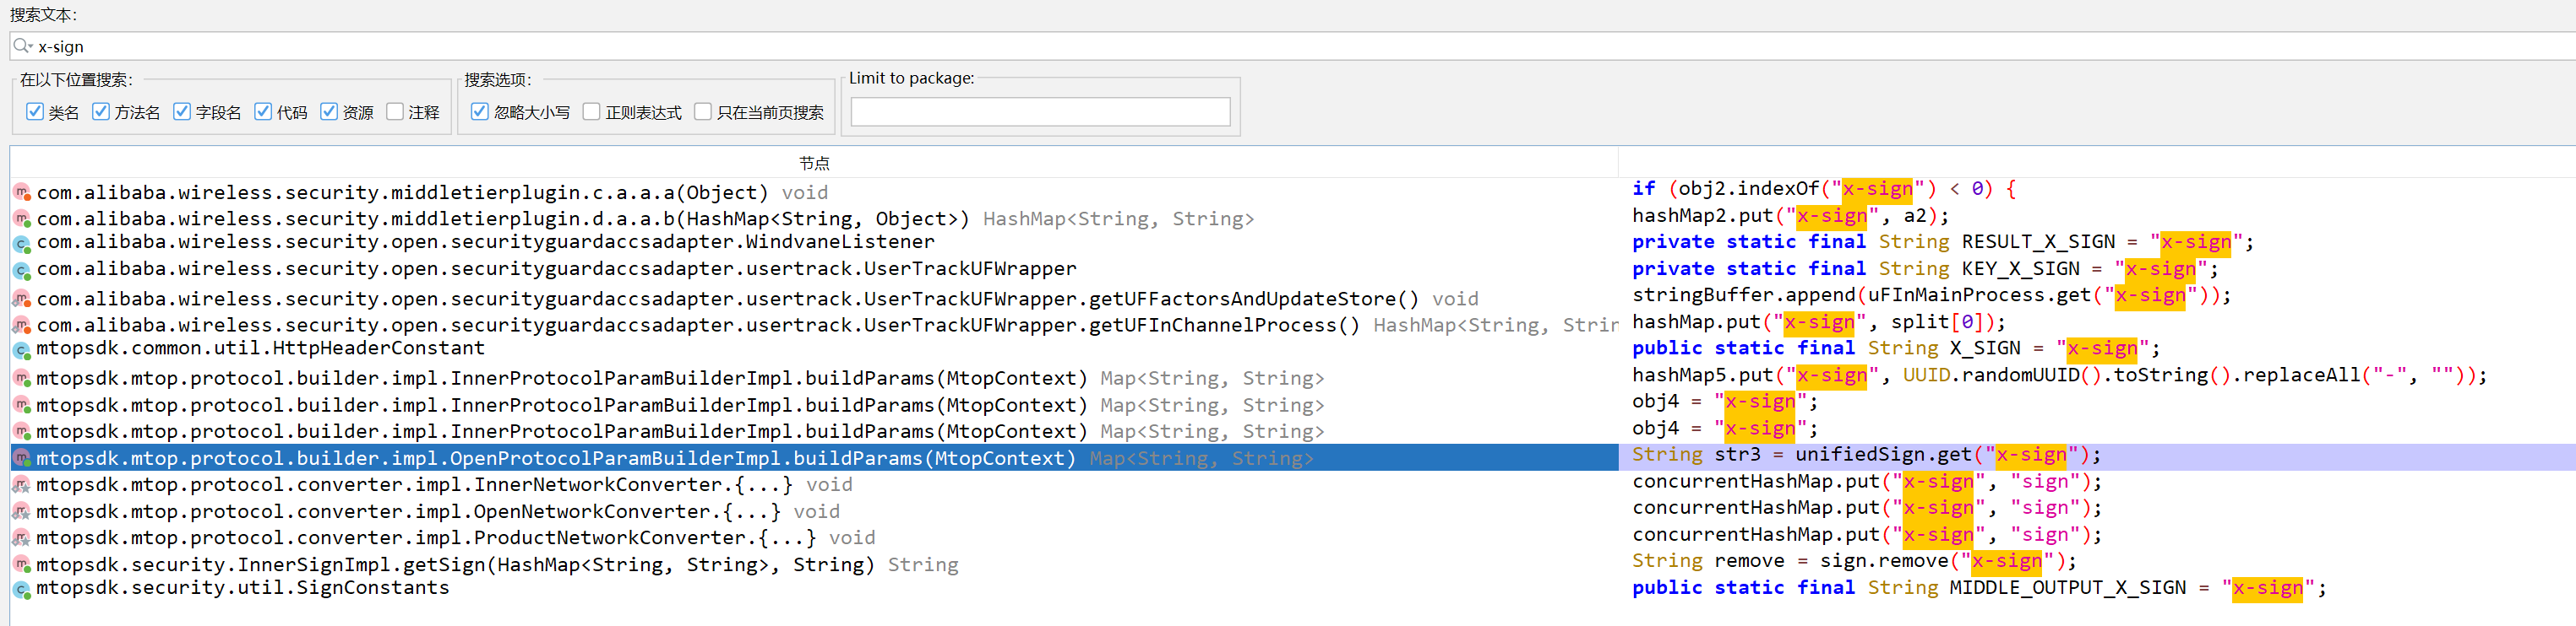Toggle the 字段名 checkbox
Viewport: 2576px width, 626px height.
tap(182, 112)
